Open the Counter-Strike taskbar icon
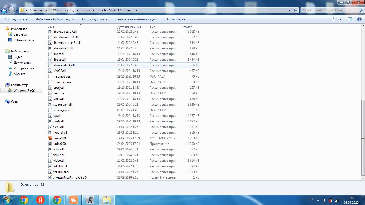Image resolution: width=365 pixels, height=205 pixels. tap(90, 200)
